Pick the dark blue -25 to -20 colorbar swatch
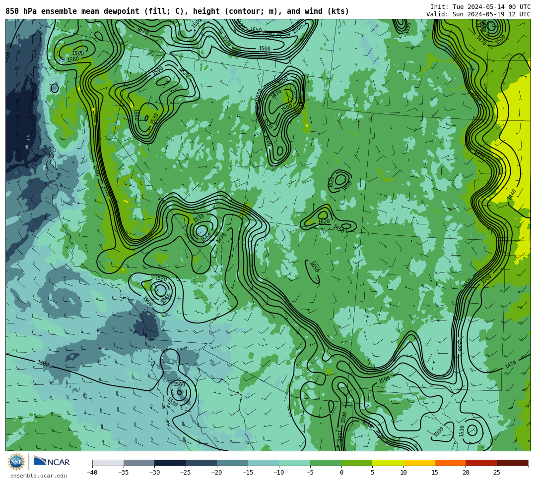Viewport: 536px width, 482px height. (x=201, y=463)
